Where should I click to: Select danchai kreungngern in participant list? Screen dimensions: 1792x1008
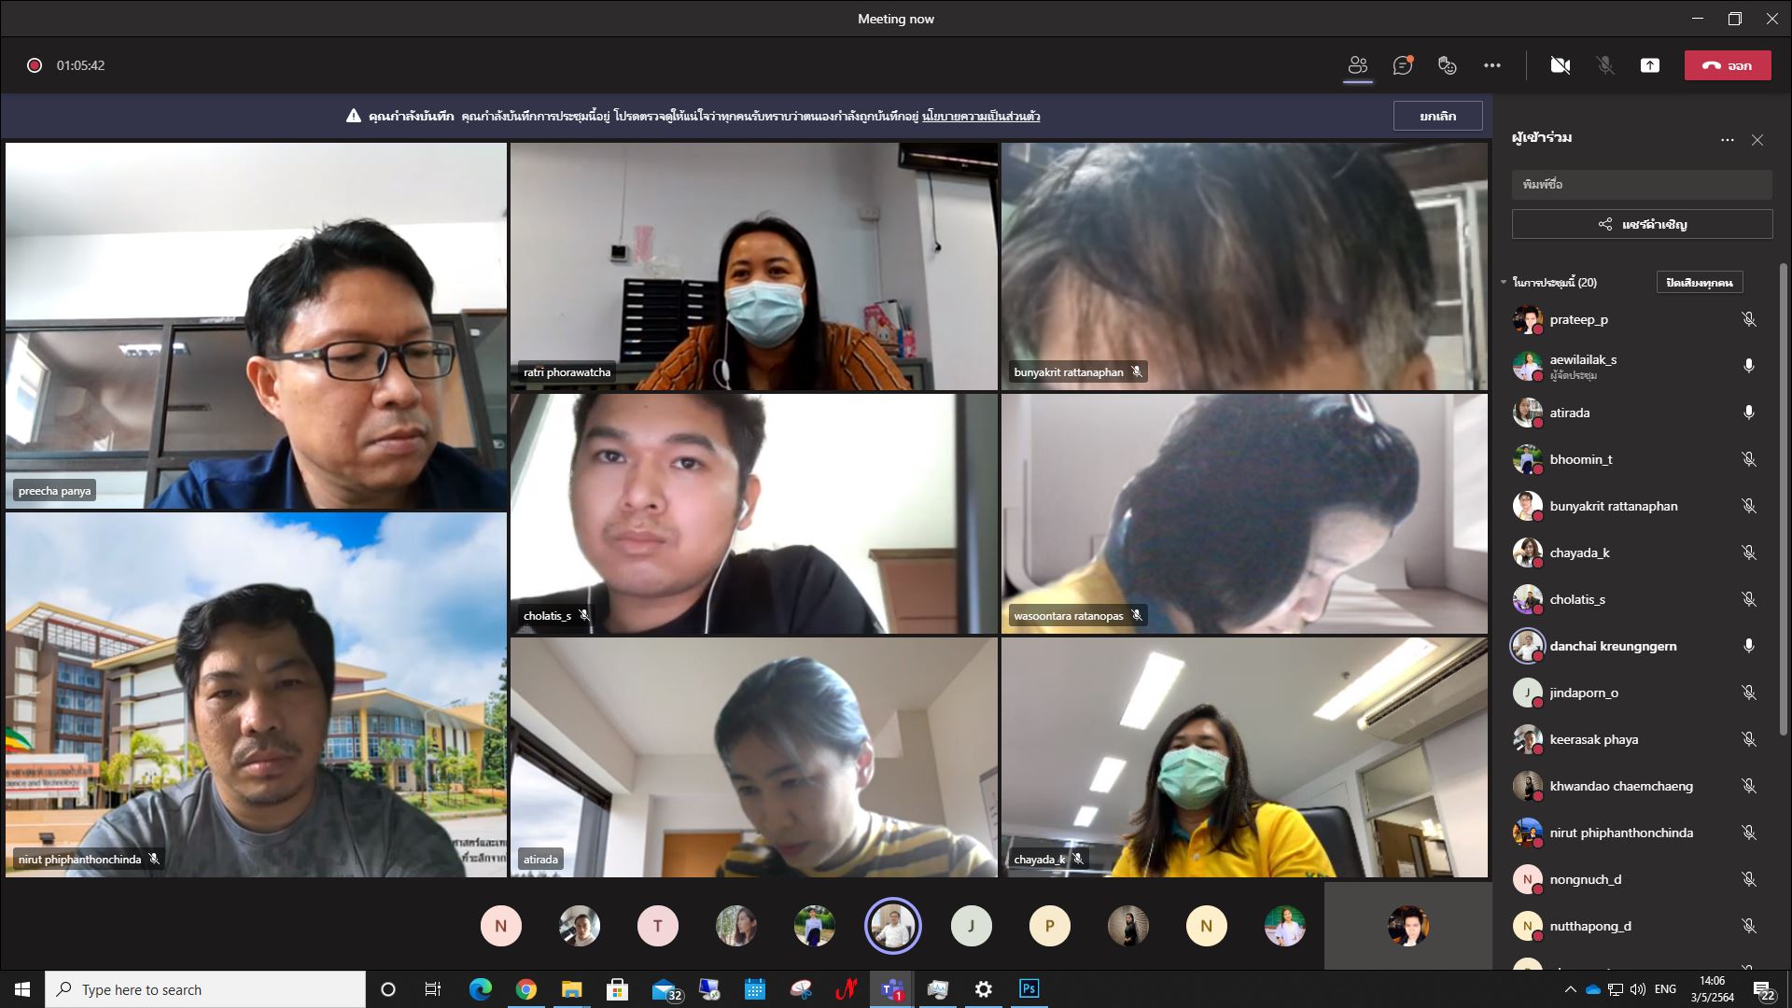pos(1612,646)
